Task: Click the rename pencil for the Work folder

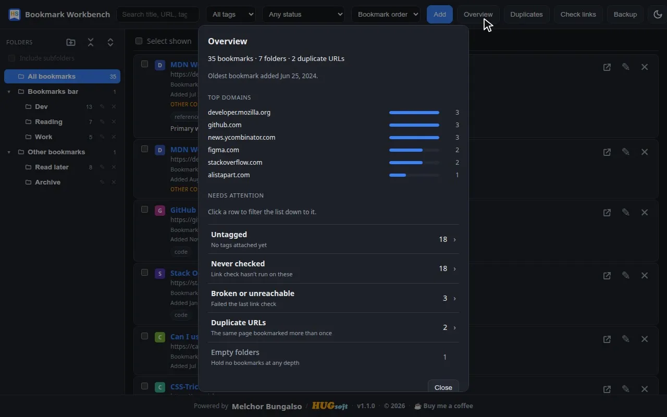Action: pyautogui.click(x=102, y=137)
